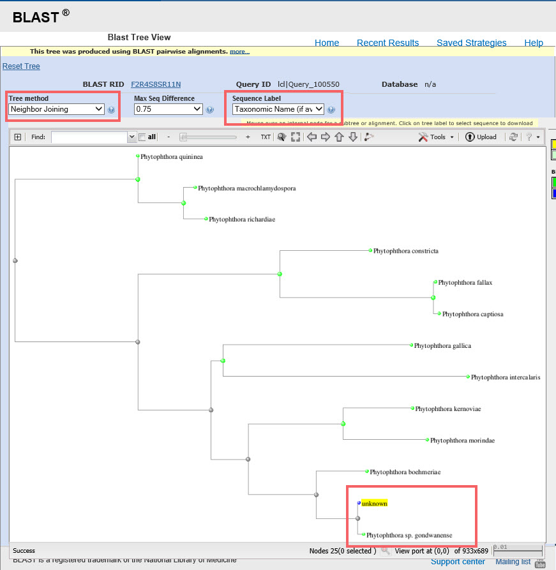556x570 pixels.
Task: Click the refresh icon in tree toolbar
Action: pyautogui.click(x=513, y=137)
